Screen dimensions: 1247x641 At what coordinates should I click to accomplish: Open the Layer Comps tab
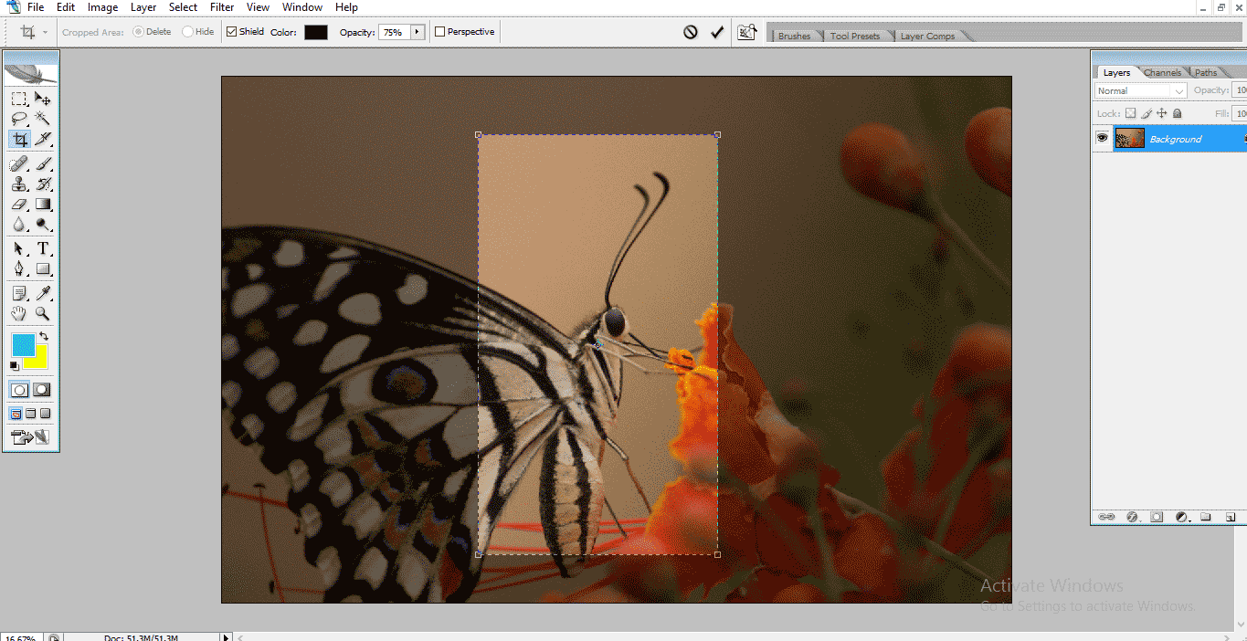coord(927,37)
